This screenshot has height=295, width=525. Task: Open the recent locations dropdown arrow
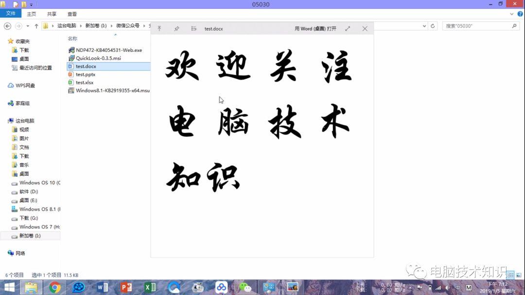(x=28, y=26)
